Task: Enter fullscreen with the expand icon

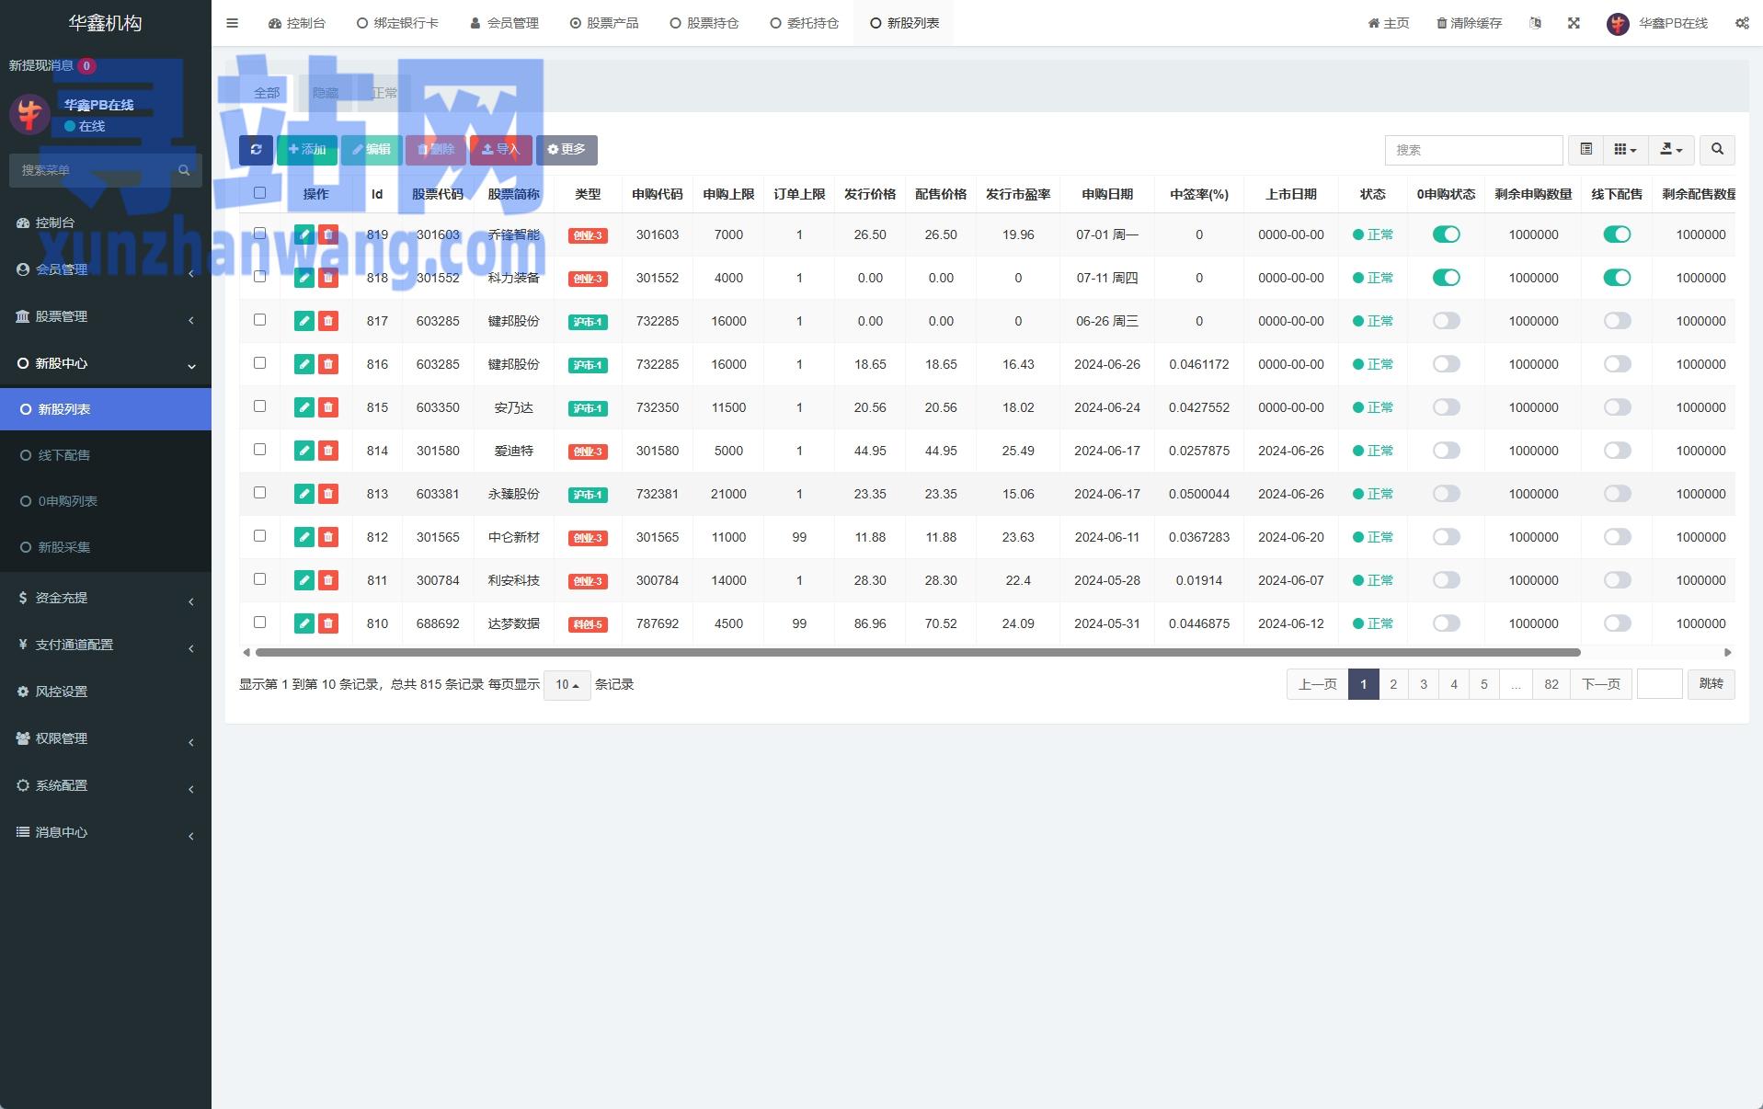Action: pyautogui.click(x=1574, y=23)
